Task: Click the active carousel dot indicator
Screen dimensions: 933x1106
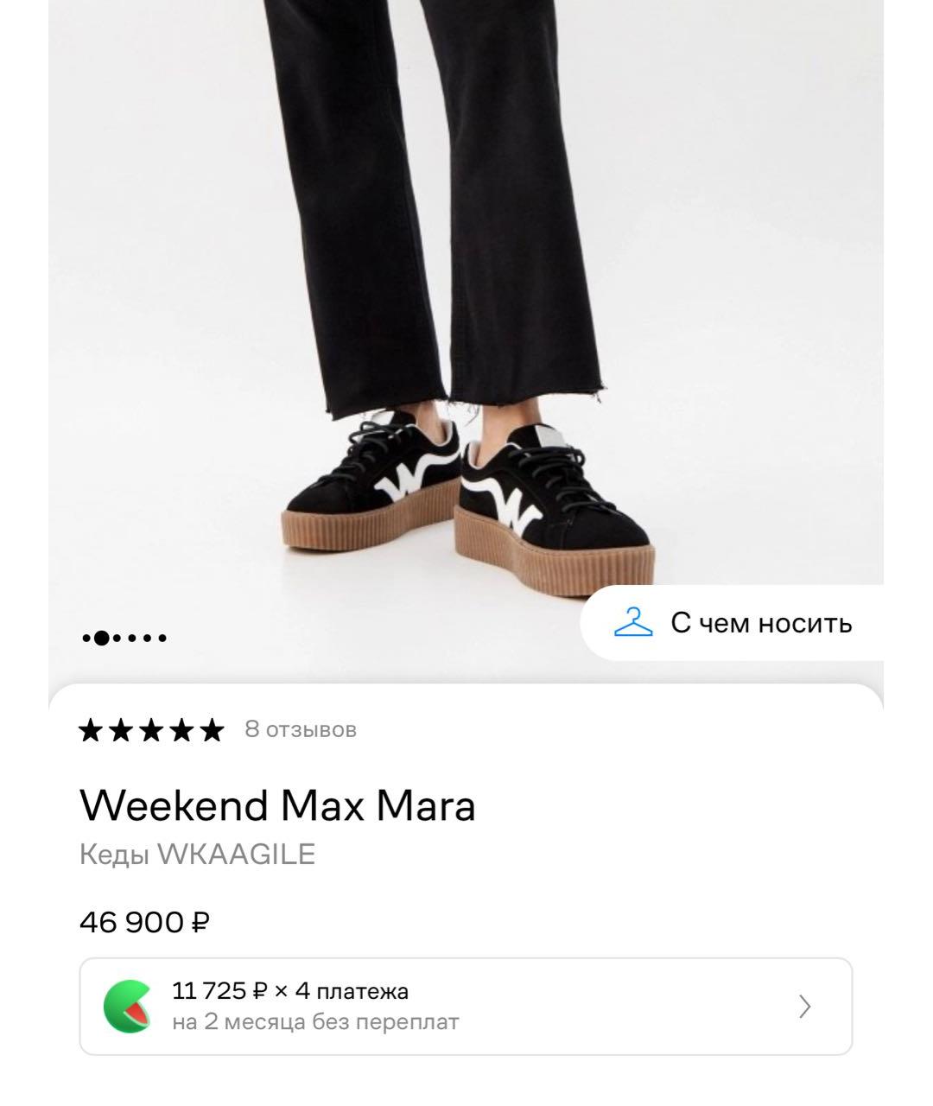Action: 101,638
